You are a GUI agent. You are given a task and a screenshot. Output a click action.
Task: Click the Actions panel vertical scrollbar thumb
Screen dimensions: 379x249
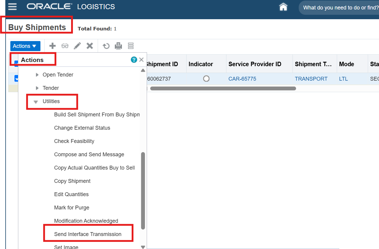pos(143,191)
